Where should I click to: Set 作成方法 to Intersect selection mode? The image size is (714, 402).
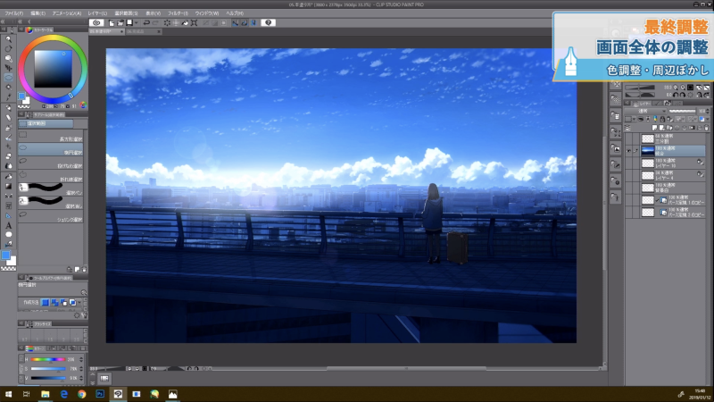coord(72,302)
